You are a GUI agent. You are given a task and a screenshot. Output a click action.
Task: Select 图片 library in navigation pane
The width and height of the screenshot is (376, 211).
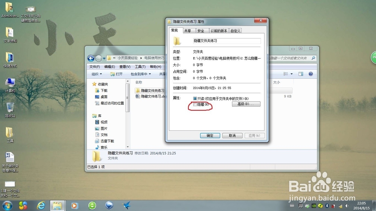click(x=101, y=128)
